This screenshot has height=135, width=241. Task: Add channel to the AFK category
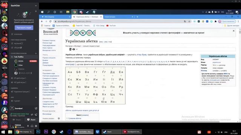pos(36,97)
